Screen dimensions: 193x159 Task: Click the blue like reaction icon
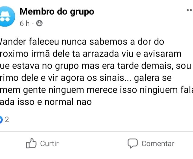[1, 120]
